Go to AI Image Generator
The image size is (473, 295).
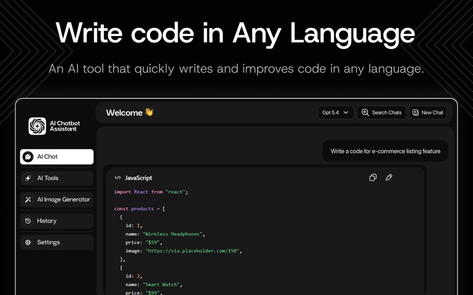tap(57, 199)
